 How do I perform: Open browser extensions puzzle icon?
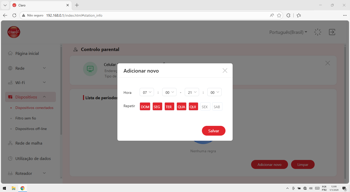[x=288, y=15]
